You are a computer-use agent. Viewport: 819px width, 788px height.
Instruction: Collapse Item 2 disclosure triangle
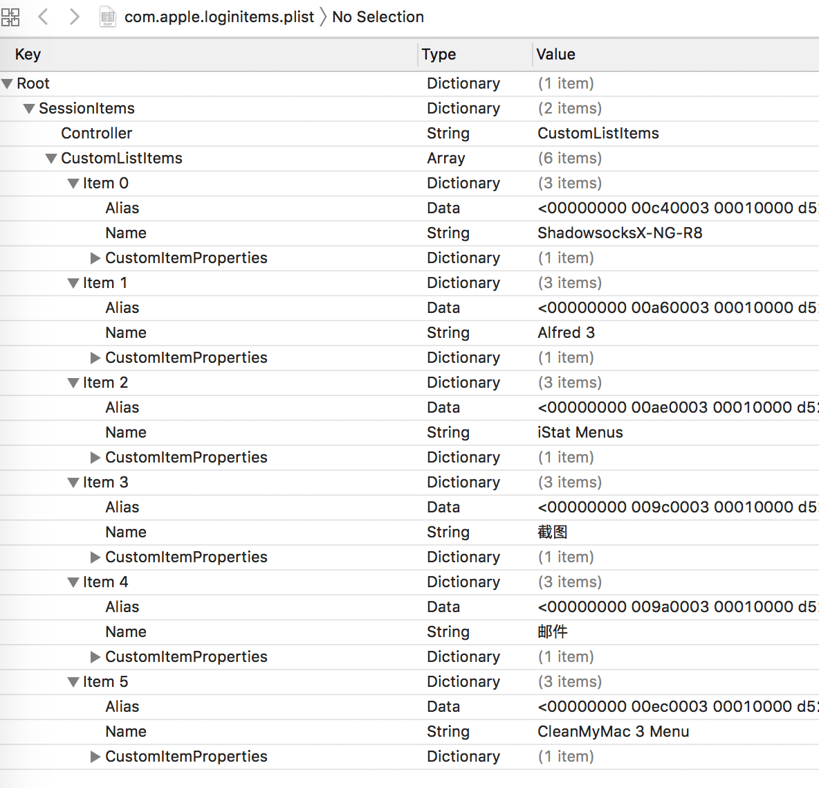click(x=73, y=383)
